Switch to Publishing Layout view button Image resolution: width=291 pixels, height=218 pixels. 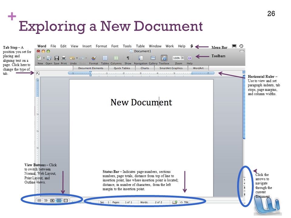(x=52, y=200)
